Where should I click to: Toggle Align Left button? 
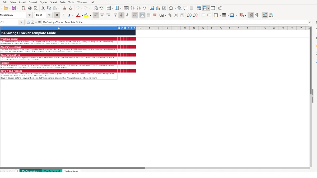(x=96, y=15)
